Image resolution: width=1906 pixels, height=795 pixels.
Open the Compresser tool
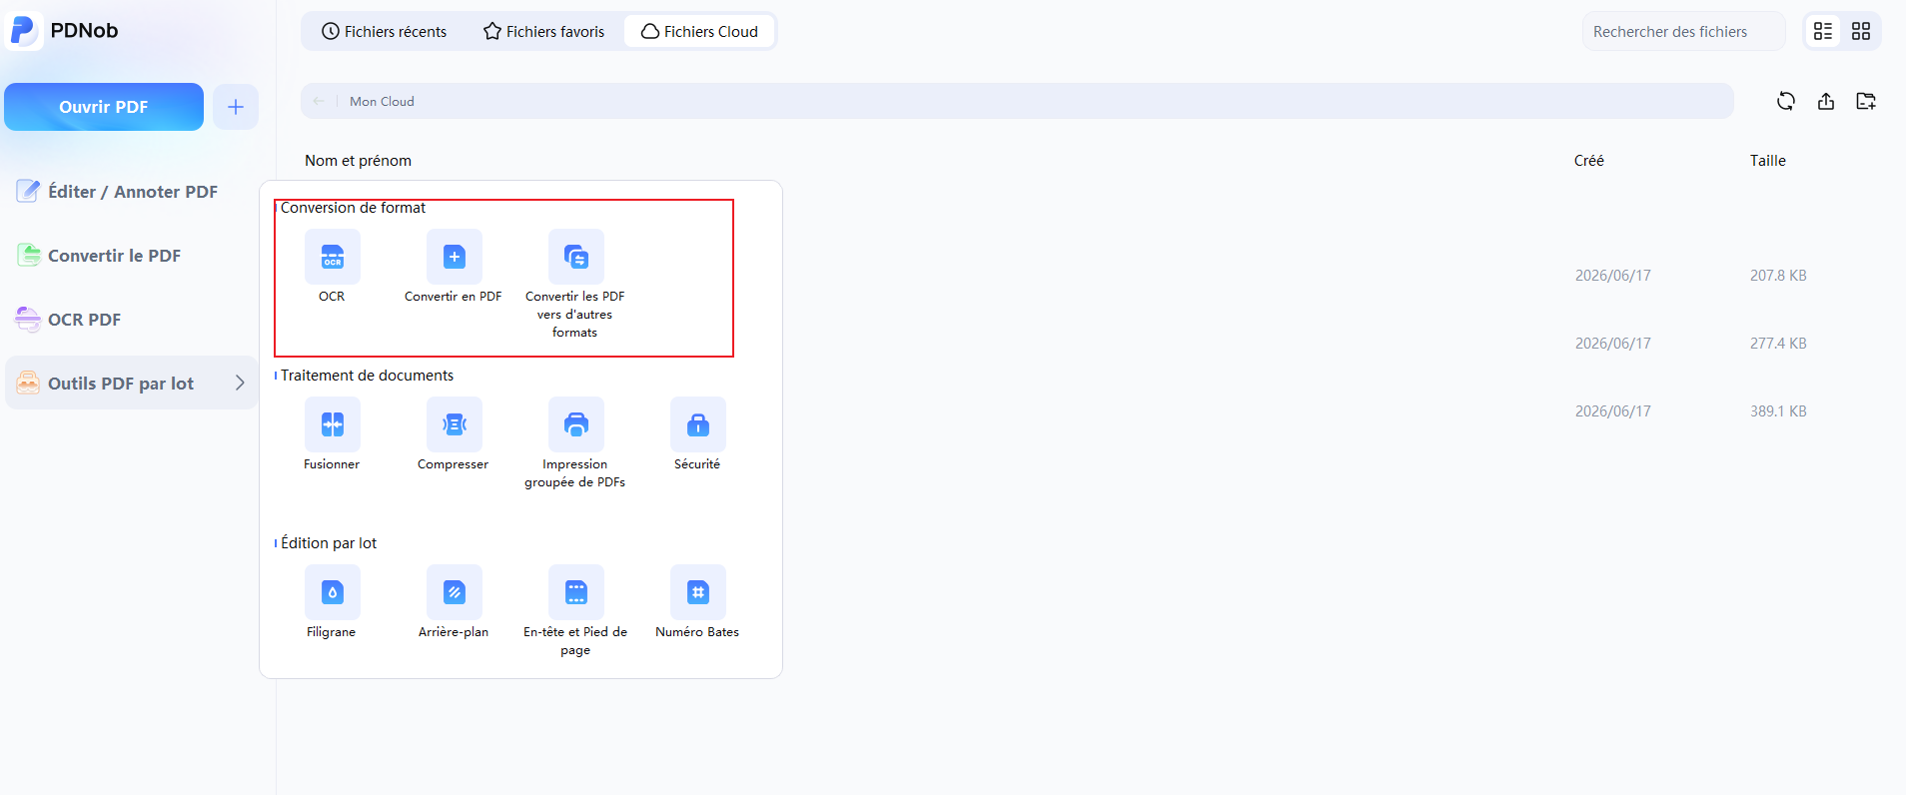(455, 424)
